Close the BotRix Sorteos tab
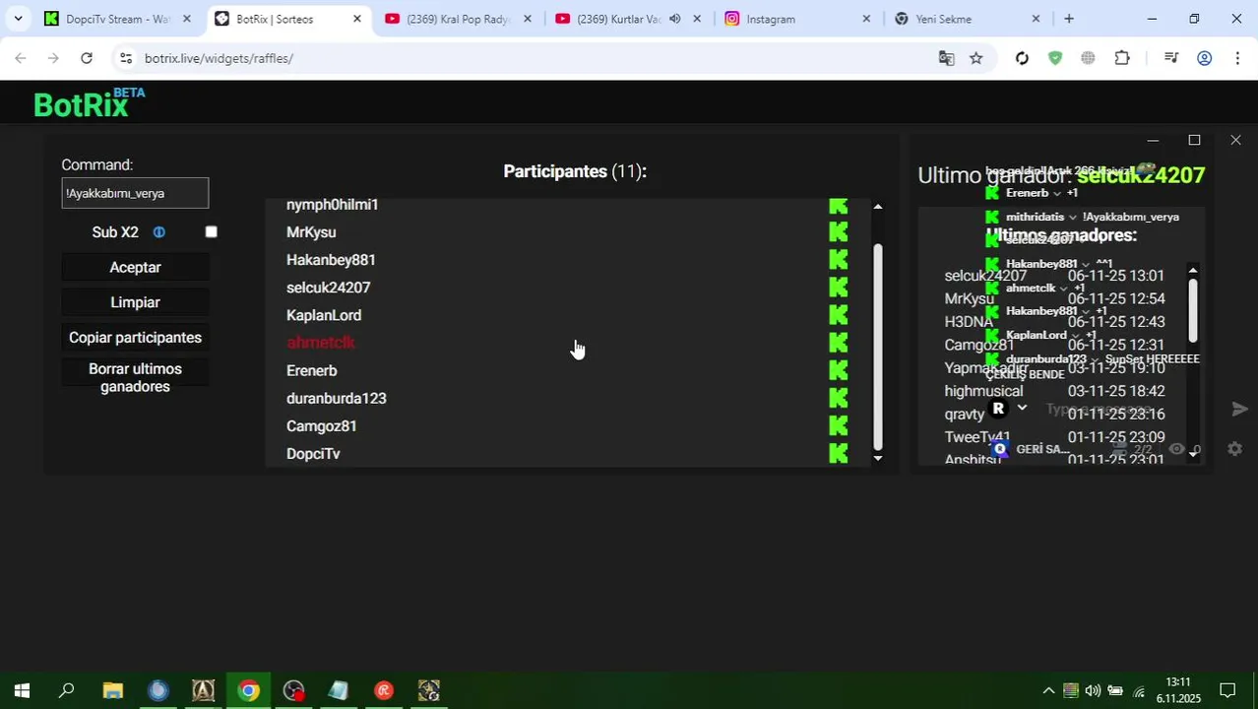This screenshot has height=709, width=1258. pyautogui.click(x=357, y=19)
